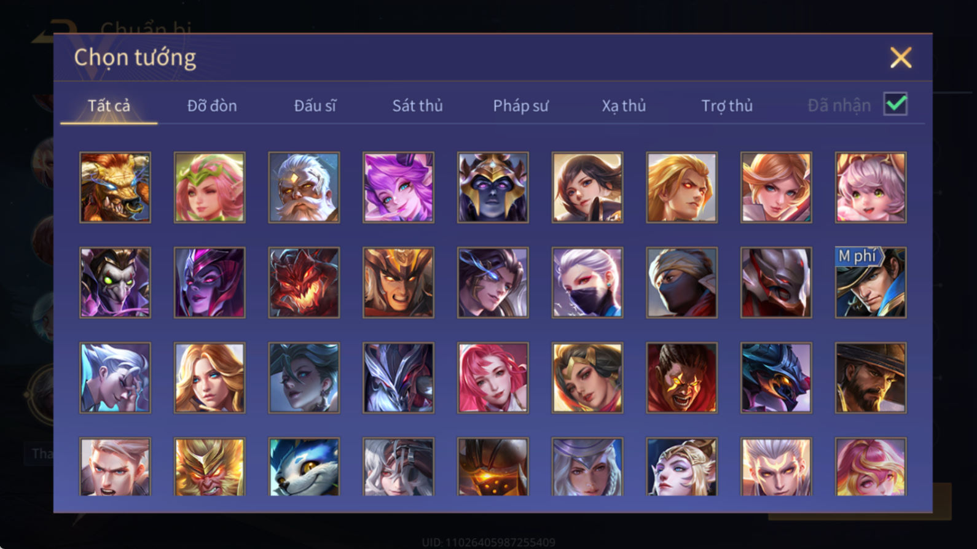Choose the golden monkey king hero

click(210, 466)
